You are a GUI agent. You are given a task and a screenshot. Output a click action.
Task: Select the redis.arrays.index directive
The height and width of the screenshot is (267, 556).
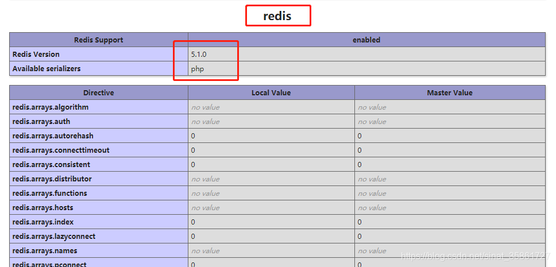click(43, 222)
